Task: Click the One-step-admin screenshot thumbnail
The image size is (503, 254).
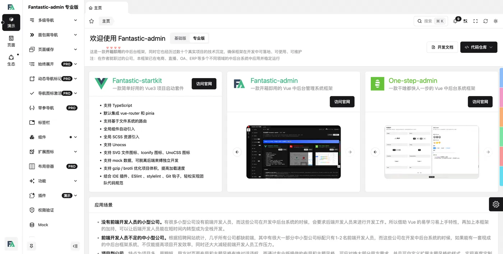Action: click(432, 152)
